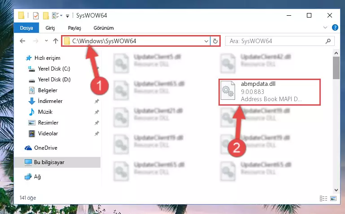The height and width of the screenshot is (214, 345).
Task: Click the folder icon at title bar left
Action: pos(22,15)
